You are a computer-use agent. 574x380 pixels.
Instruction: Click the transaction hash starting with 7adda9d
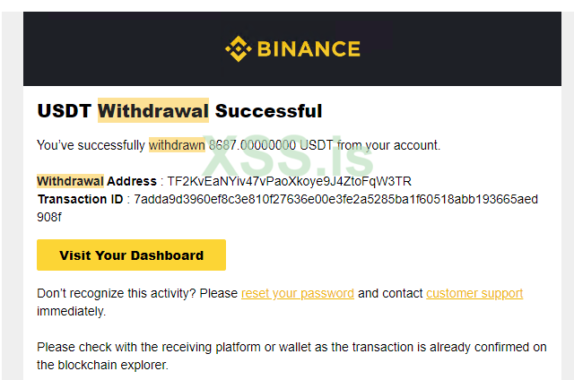click(x=335, y=199)
